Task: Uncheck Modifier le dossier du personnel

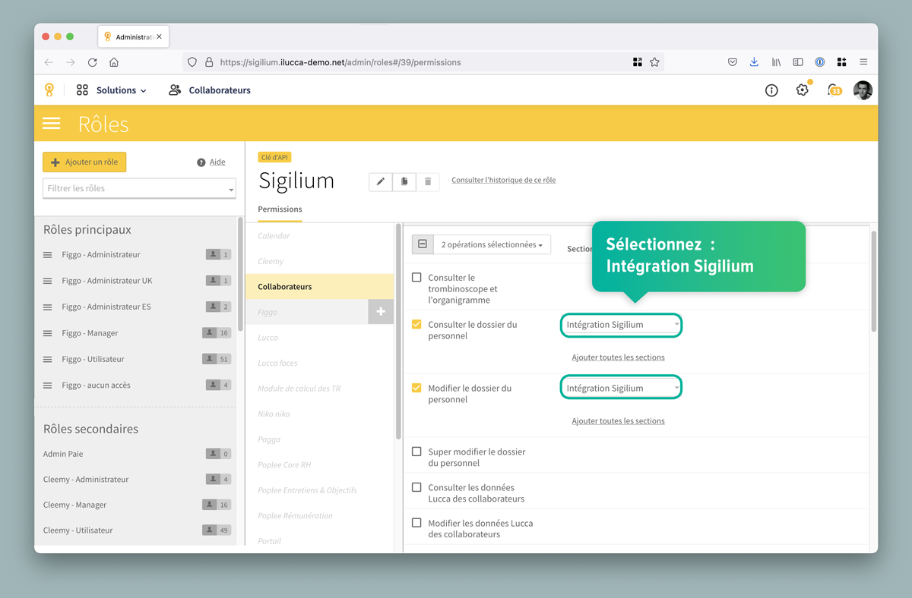Action: [416, 388]
